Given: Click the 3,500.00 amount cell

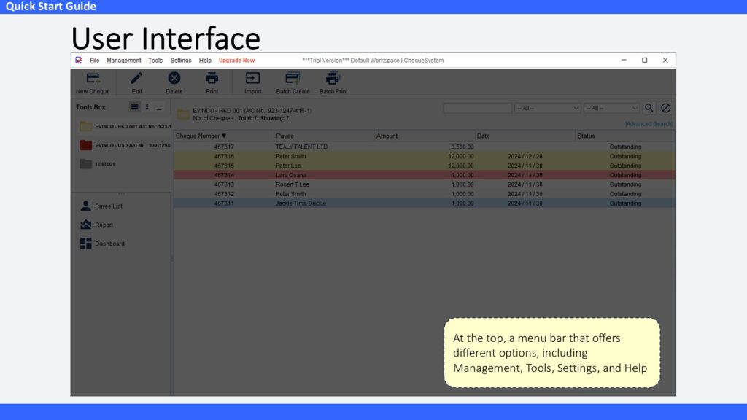Looking at the screenshot, I should (x=462, y=147).
